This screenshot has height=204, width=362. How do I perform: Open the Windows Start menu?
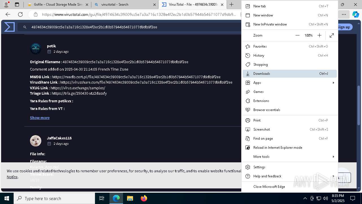(7, 198)
